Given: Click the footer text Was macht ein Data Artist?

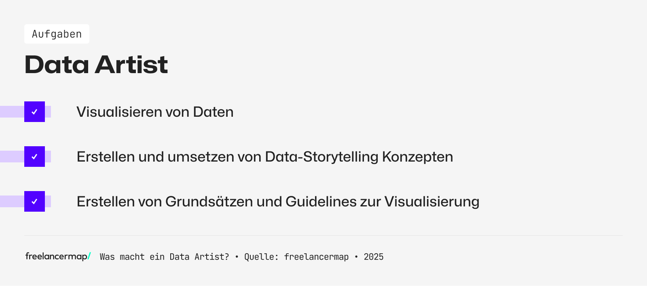Looking at the screenshot, I should [164, 257].
